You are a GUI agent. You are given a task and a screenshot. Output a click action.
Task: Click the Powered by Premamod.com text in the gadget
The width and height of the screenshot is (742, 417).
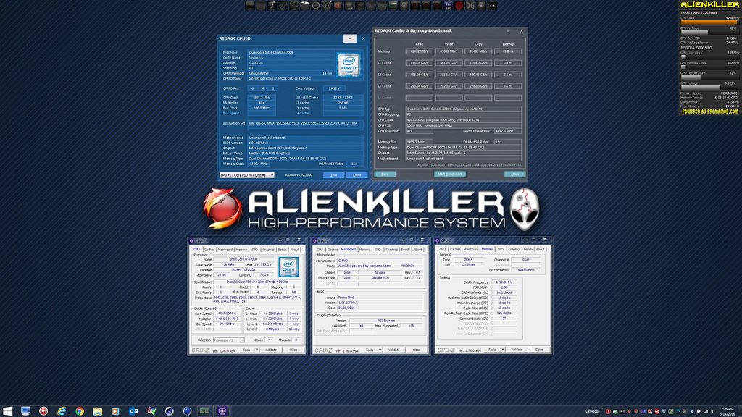710,112
